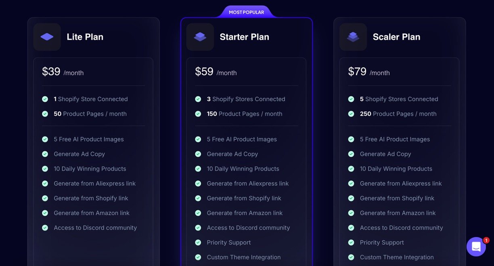Click the $59 /month price
494x266 pixels.
[x=216, y=72]
